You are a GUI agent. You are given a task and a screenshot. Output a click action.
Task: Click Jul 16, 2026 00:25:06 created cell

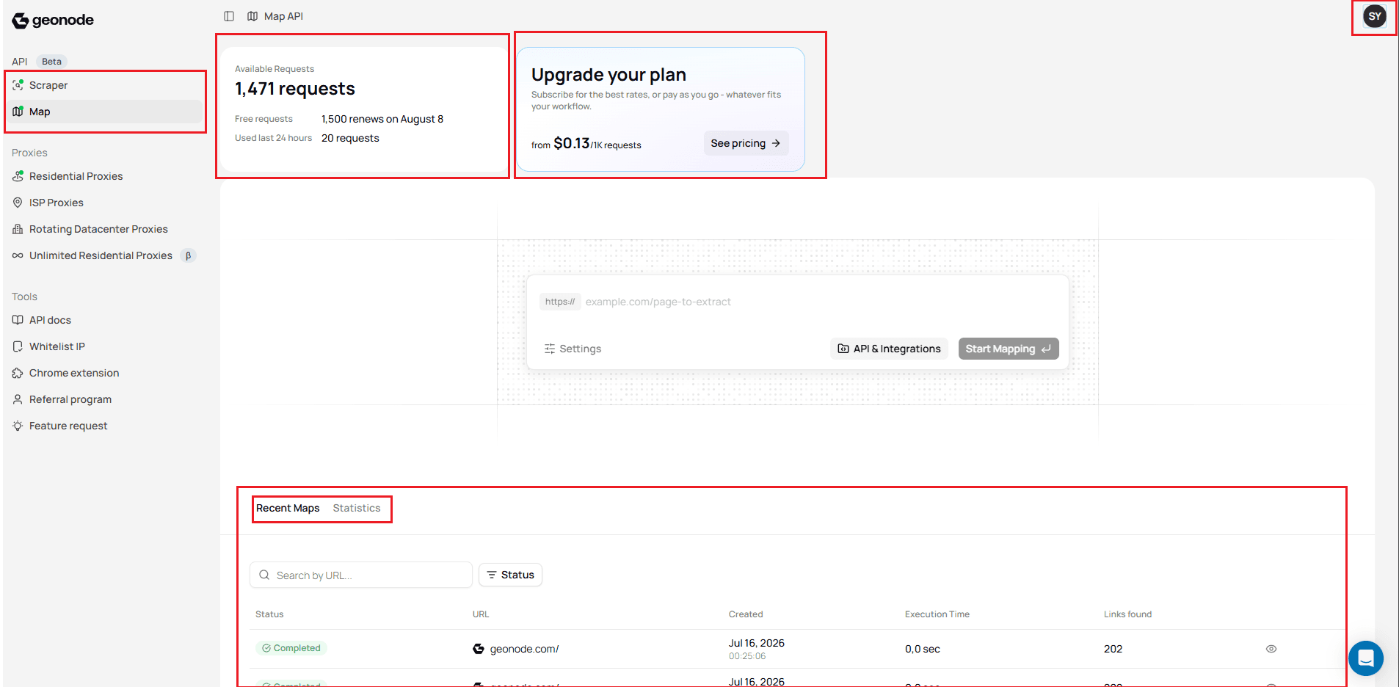pos(756,649)
